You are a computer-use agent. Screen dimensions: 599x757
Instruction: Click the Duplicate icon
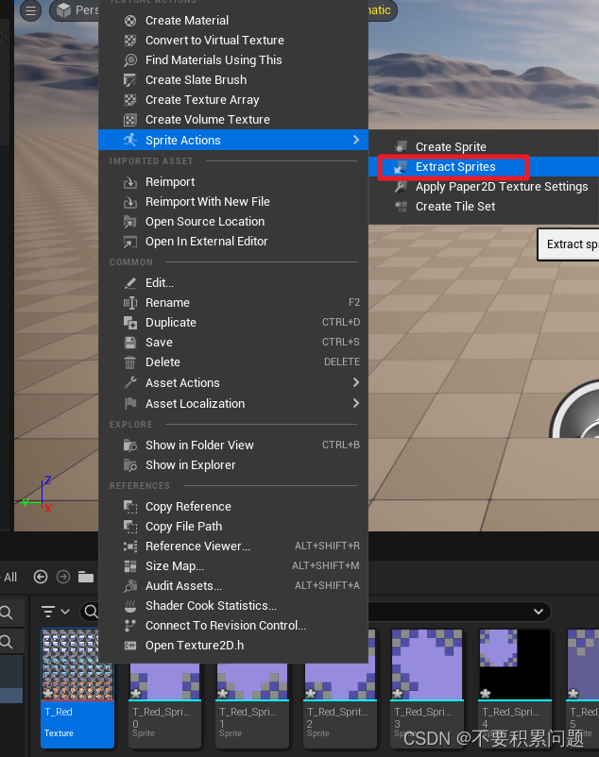[130, 323]
